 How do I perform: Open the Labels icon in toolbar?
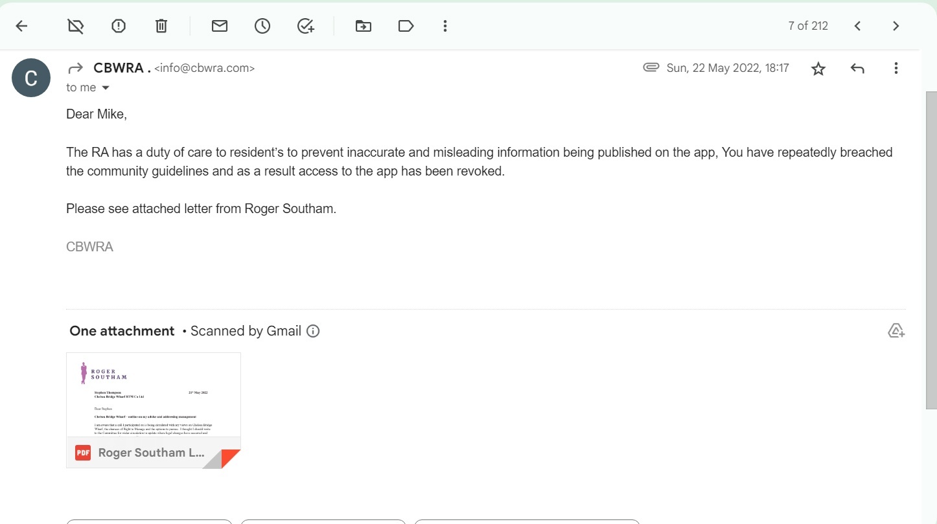[406, 26]
